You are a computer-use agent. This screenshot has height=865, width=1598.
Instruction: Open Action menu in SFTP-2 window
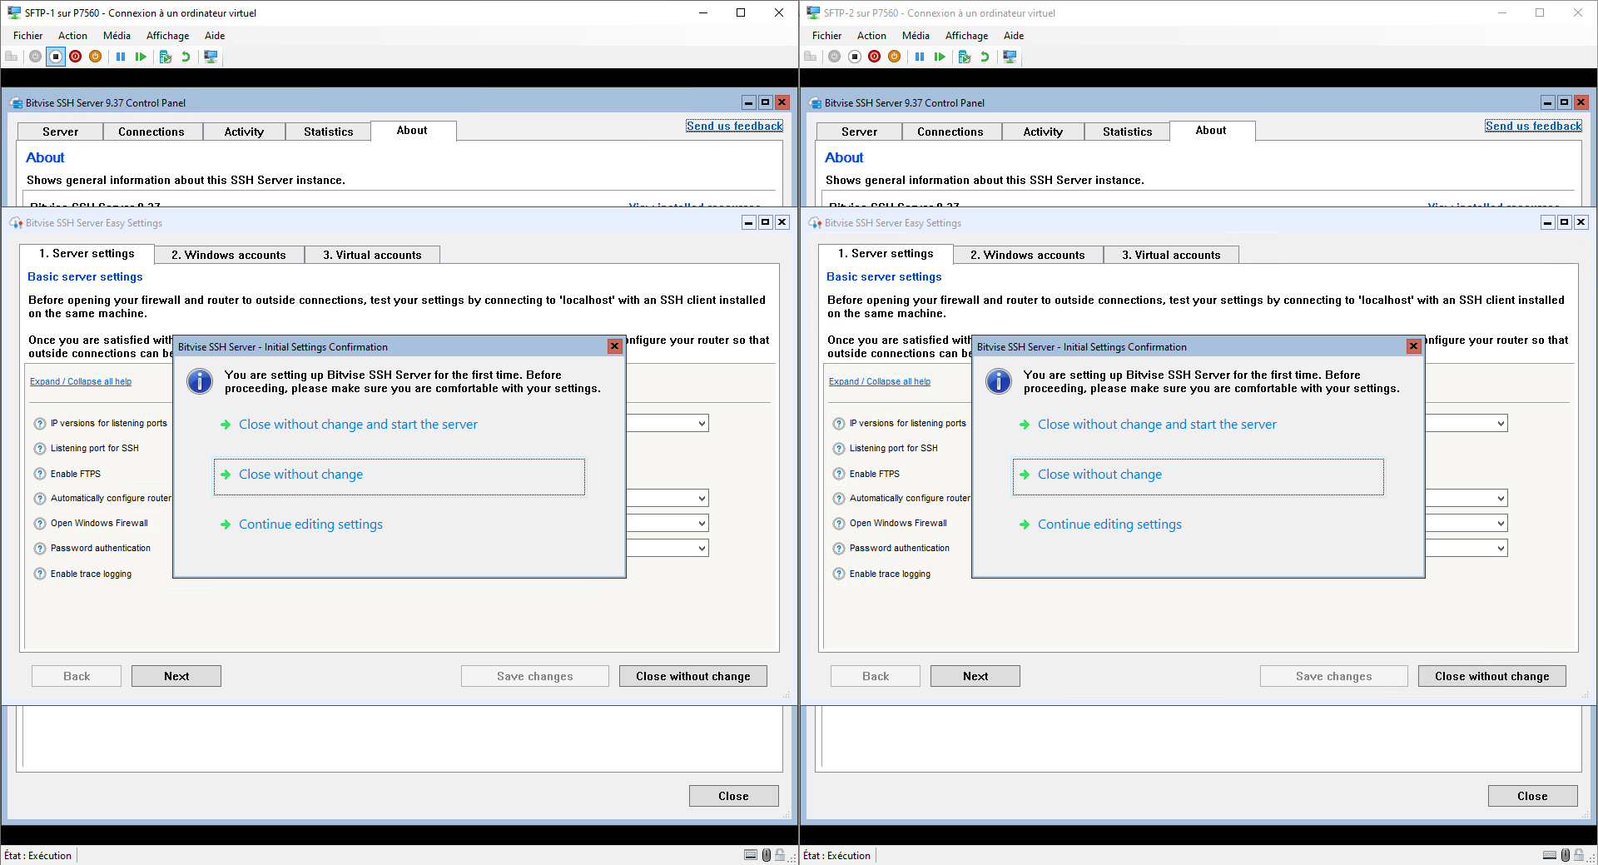(871, 36)
